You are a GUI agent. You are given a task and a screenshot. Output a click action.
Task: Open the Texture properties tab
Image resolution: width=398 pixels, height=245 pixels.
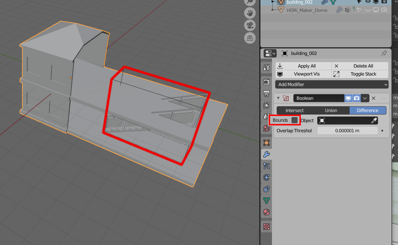click(266, 227)
